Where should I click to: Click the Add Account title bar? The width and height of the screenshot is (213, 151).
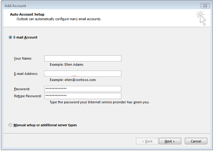pos(92,6)
